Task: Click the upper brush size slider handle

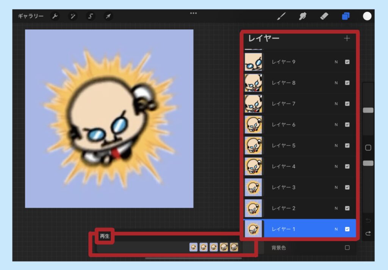Action: [368, 110]
